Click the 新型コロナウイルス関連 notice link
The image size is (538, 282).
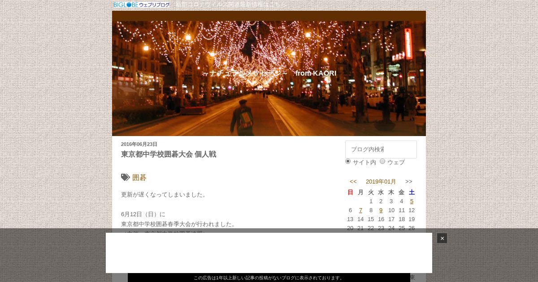(231, 4)
